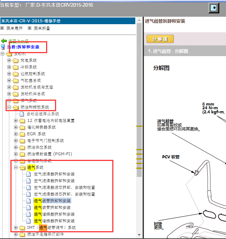Image resolution: width=226 pixels, height=239 pixels.
Task: Click the tree scrollbar up arrow
Action: coord(139,20)
